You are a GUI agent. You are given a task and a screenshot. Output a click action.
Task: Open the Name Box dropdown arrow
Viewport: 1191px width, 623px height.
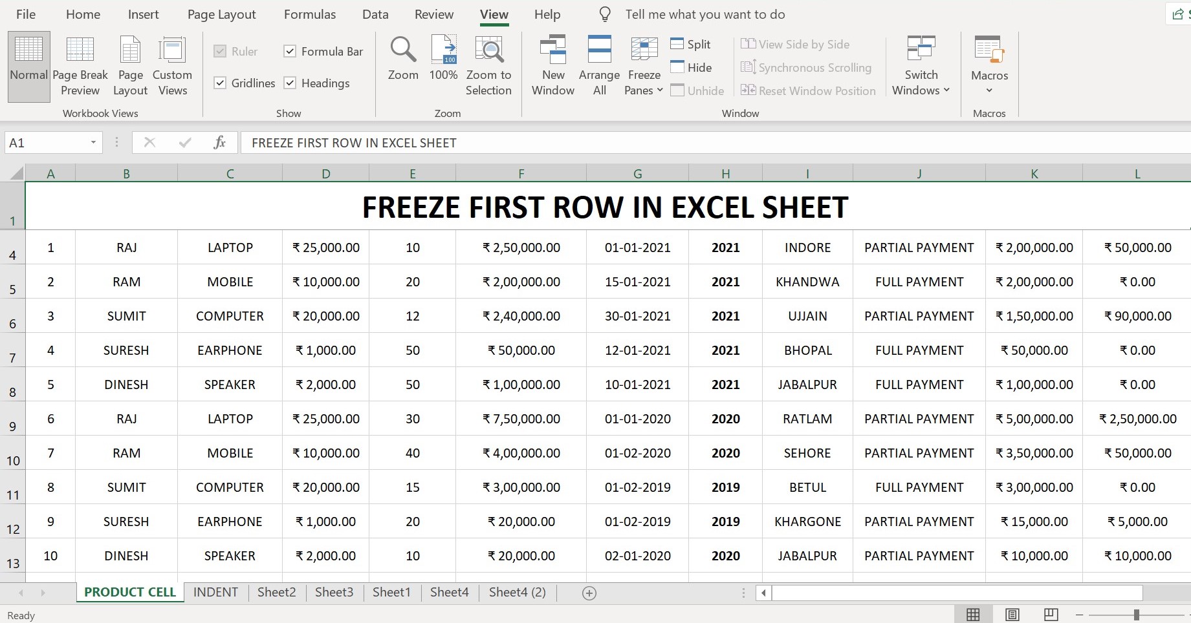[x=93, y=143]
